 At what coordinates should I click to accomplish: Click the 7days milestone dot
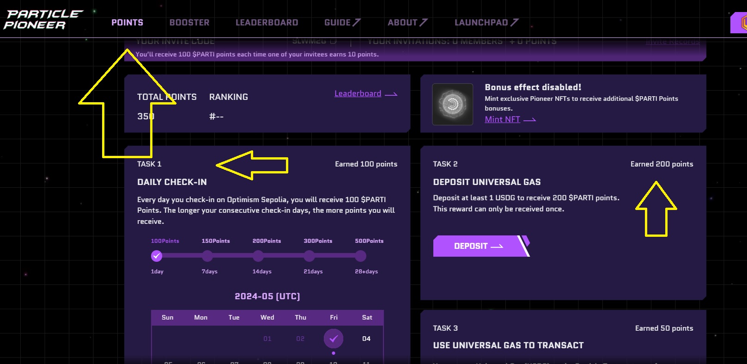click(x=207, y=256)
